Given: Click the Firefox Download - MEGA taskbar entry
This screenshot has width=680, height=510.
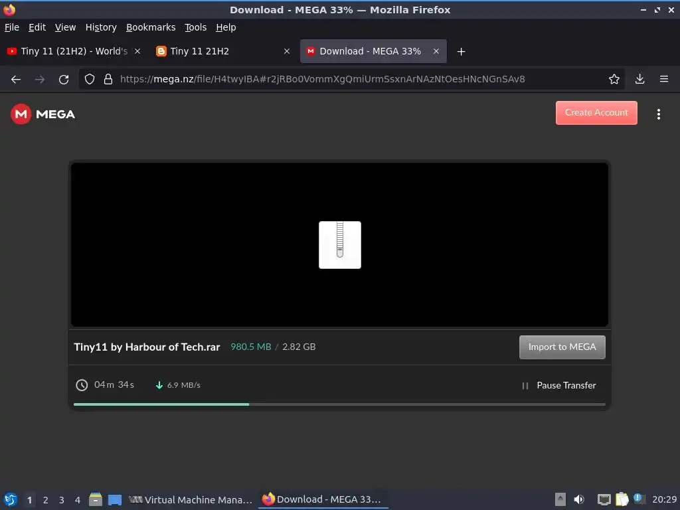Looking at the screenshot, I should 323,499.
